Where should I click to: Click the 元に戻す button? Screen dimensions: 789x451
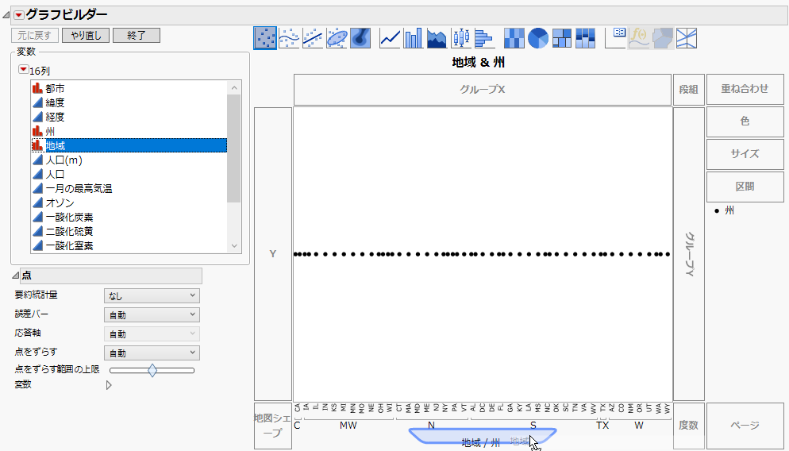point(35,35)
